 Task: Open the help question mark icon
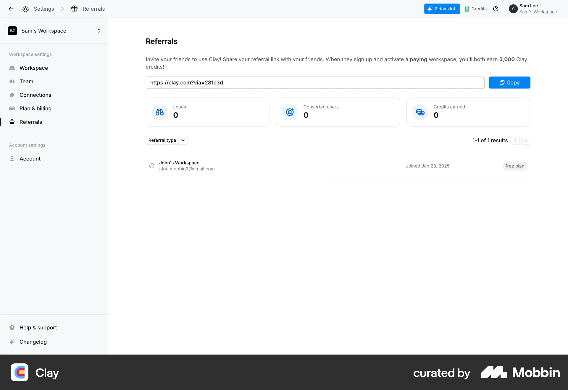click(496, 9)
